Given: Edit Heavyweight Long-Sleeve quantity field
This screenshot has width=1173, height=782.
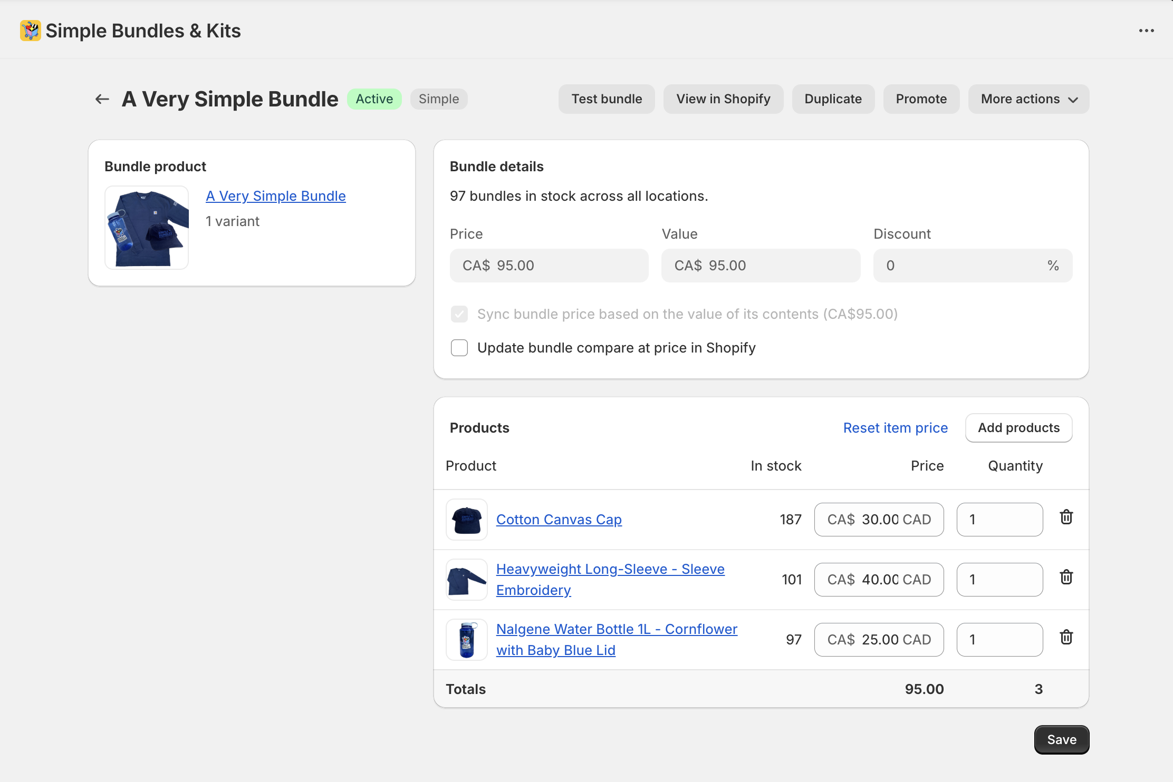Looking at the screenshot, I should point(999,580).
